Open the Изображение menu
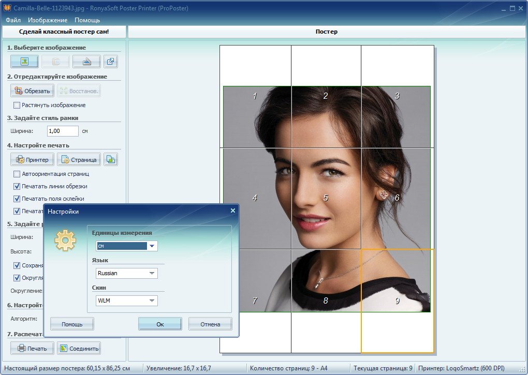 coord(48,20)
